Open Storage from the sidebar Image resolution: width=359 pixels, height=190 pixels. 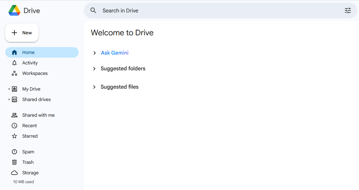30,173
